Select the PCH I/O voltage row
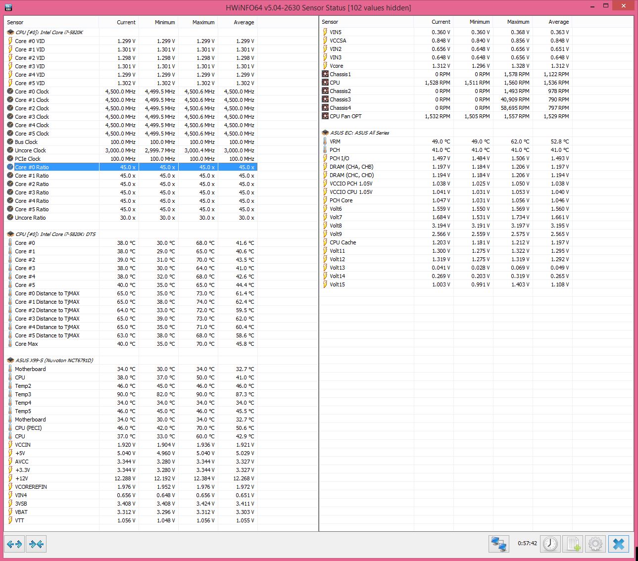 click(x=446, y=158)
